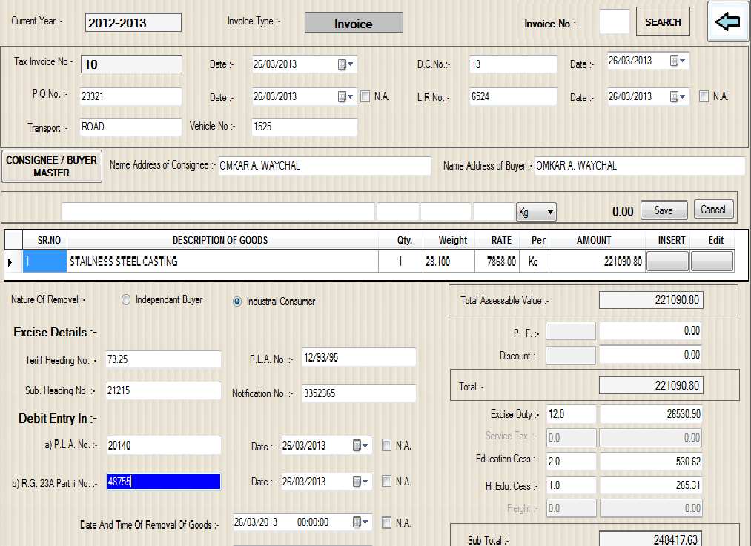The height and width of the screenshot is (546, 751).
Task: Expand D.C. No. date dropdown arrow
Action: (x=683, y=61)
